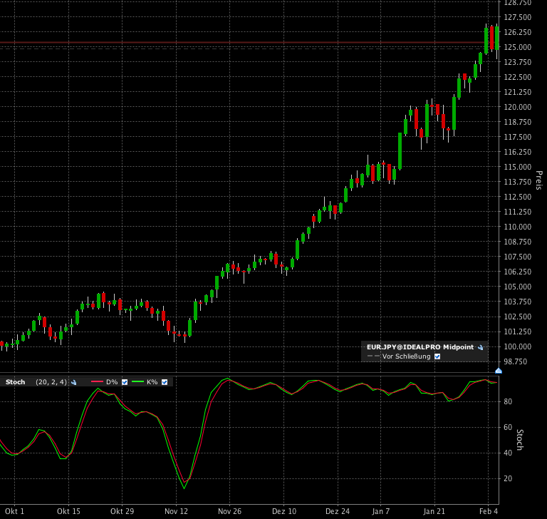Click the Okt 1 date label
Screen dimensions: 547x519
coord(15,511)
